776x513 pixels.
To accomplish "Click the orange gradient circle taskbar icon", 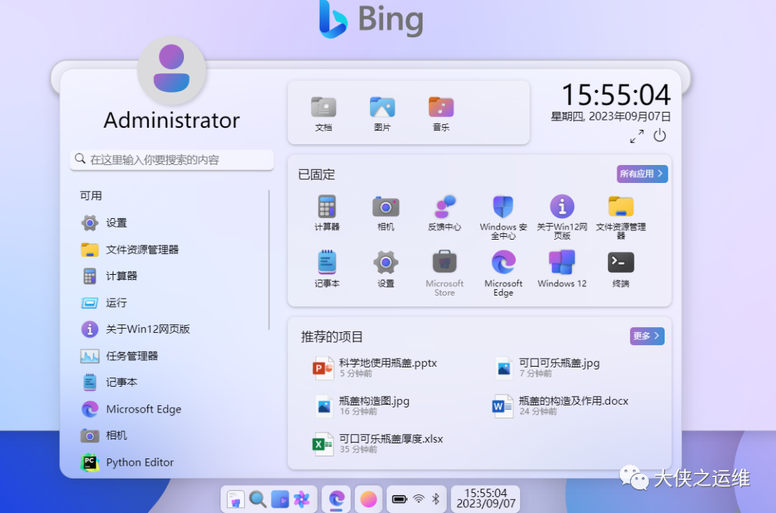I will (x=368, y=499).
